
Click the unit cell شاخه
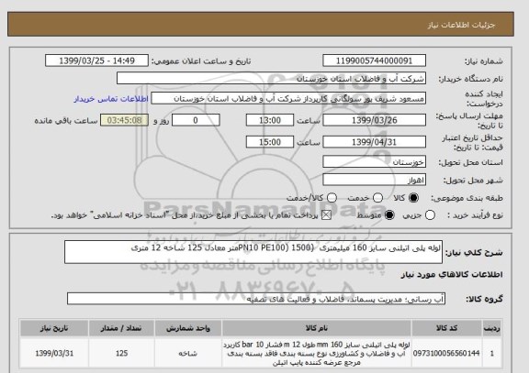[x=188, y=353]
